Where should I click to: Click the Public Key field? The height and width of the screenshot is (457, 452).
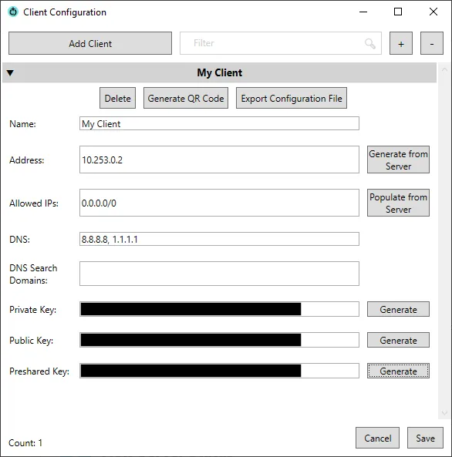pyautogui.click(x=219, y=340)
